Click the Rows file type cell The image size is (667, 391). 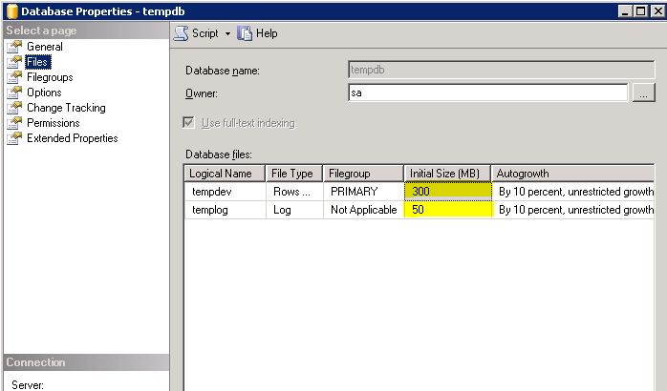click(294, 192)
